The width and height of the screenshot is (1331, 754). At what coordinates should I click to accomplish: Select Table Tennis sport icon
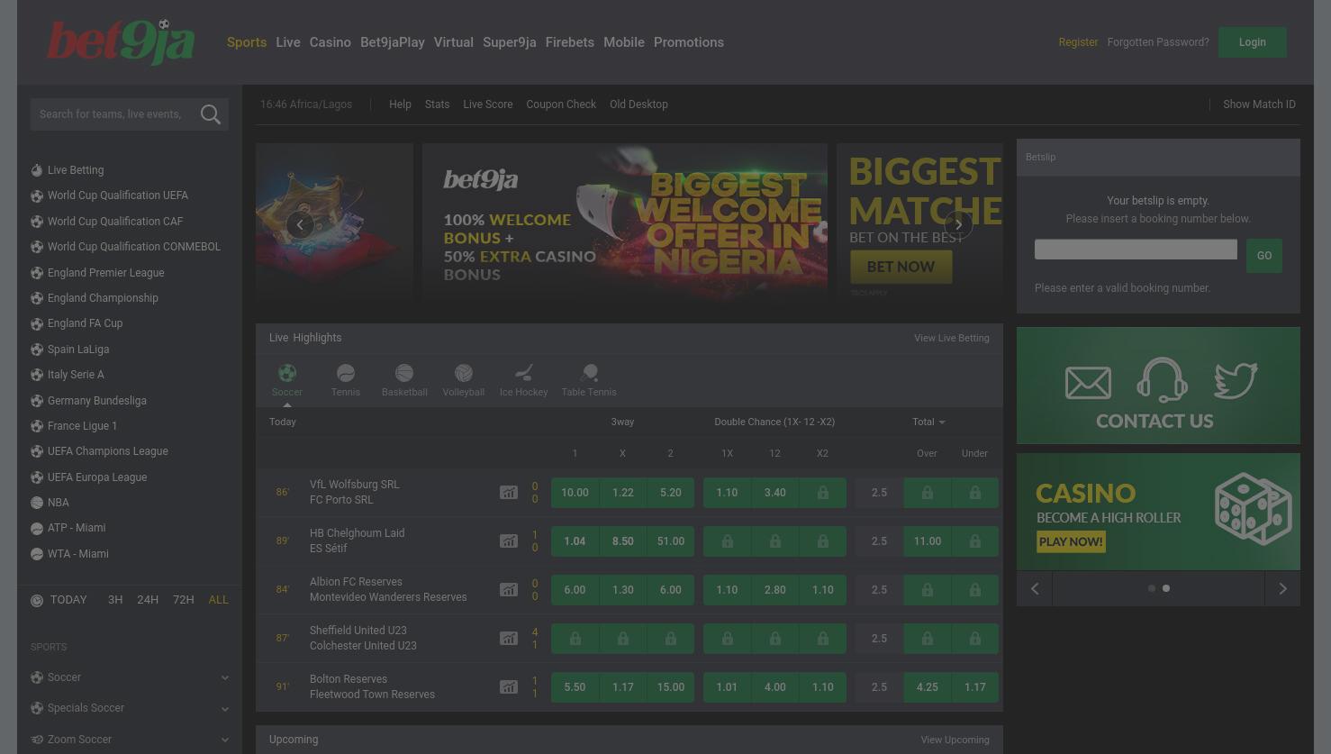pos(589,373)
